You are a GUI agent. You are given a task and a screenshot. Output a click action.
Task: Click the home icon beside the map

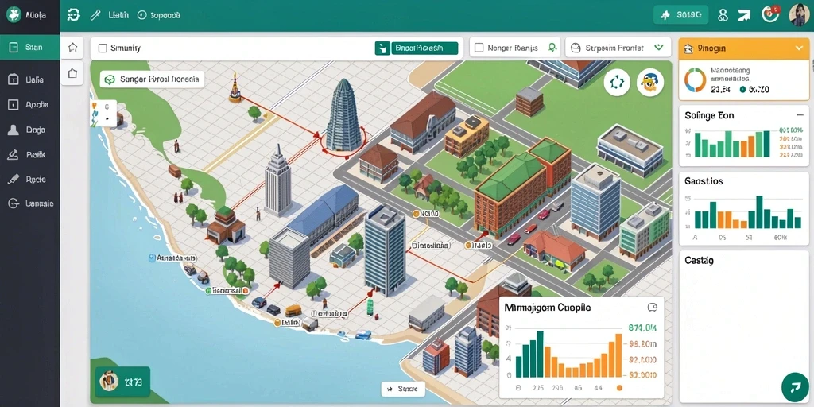pos(72,48)
